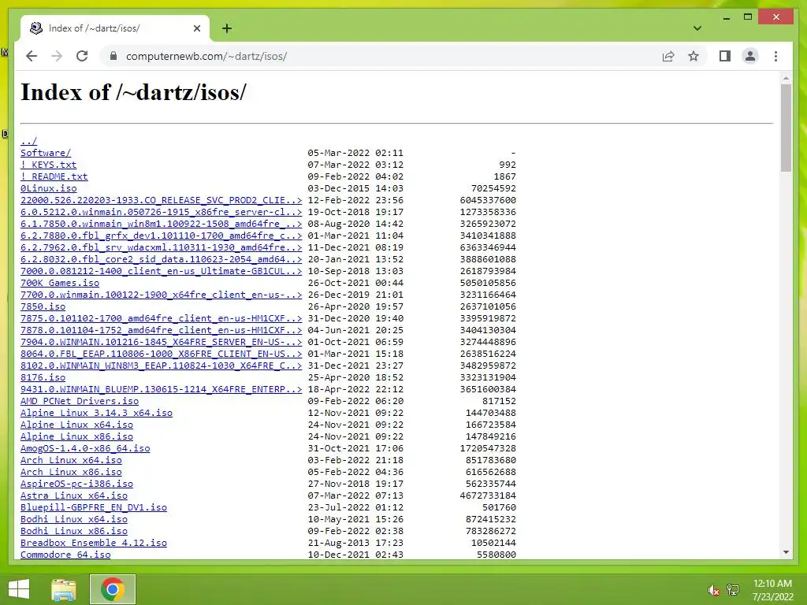Open the Chrome profile avatar

[750, 56]
